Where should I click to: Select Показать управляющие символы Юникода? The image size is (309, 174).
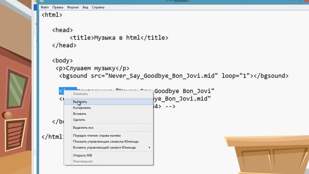click(108, 142)
